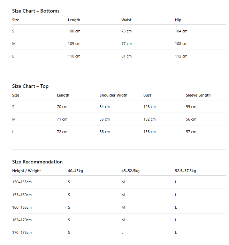Click the Size Chart – Top heading
The width and height of the screenshot is (229, 245).
[30, 86]
